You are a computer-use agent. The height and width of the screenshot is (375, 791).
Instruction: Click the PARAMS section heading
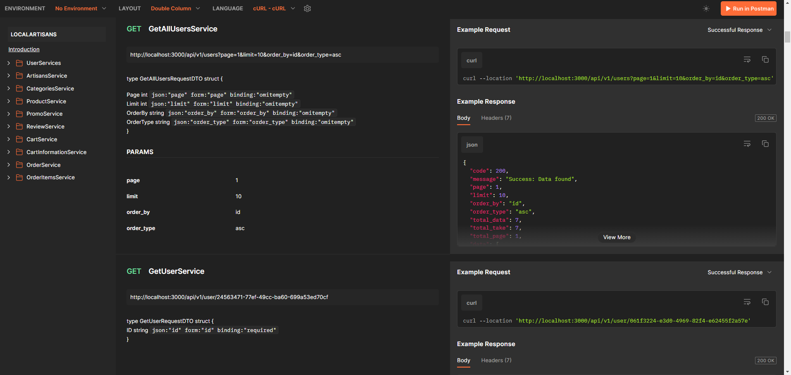point(140,152)
